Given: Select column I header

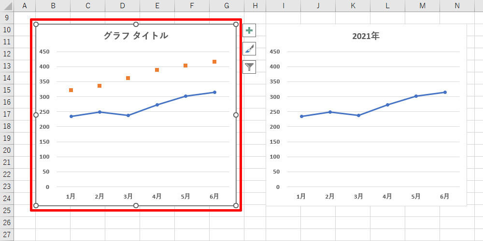Looking at the screenshot, I should (x=284, y=5).
